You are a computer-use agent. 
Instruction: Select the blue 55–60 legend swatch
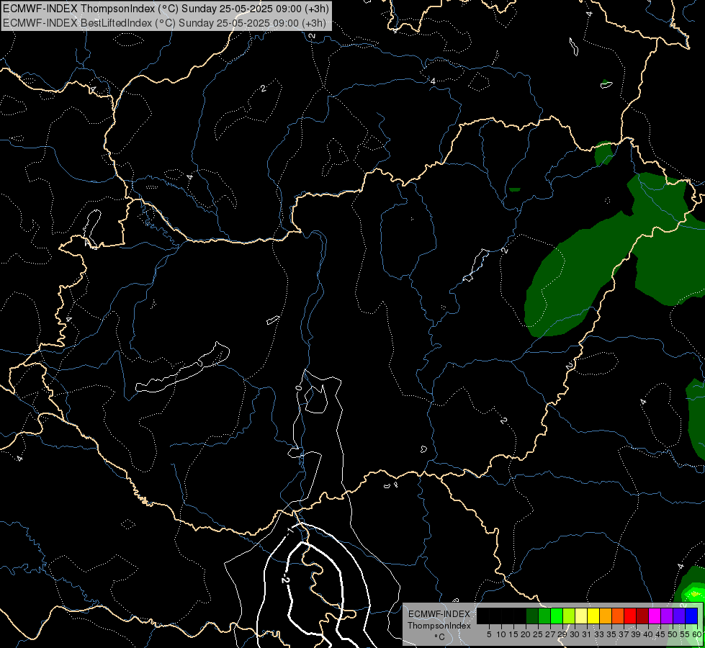[691, 616]
